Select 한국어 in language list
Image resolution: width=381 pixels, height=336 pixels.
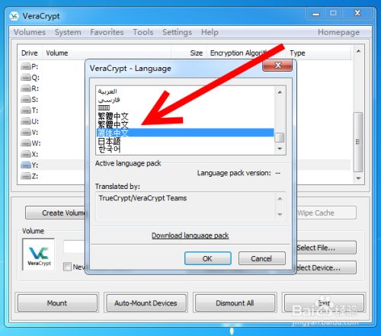tap(185, 149)
